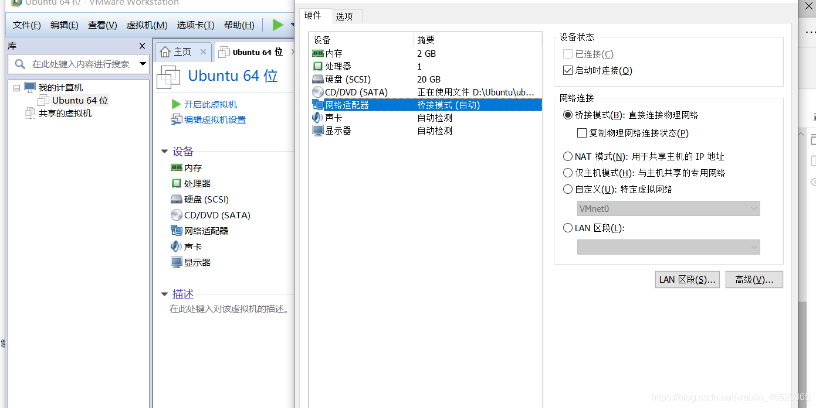
Task: Click the green power-on arrow in toolbar
Action: [x=278, y=25]
